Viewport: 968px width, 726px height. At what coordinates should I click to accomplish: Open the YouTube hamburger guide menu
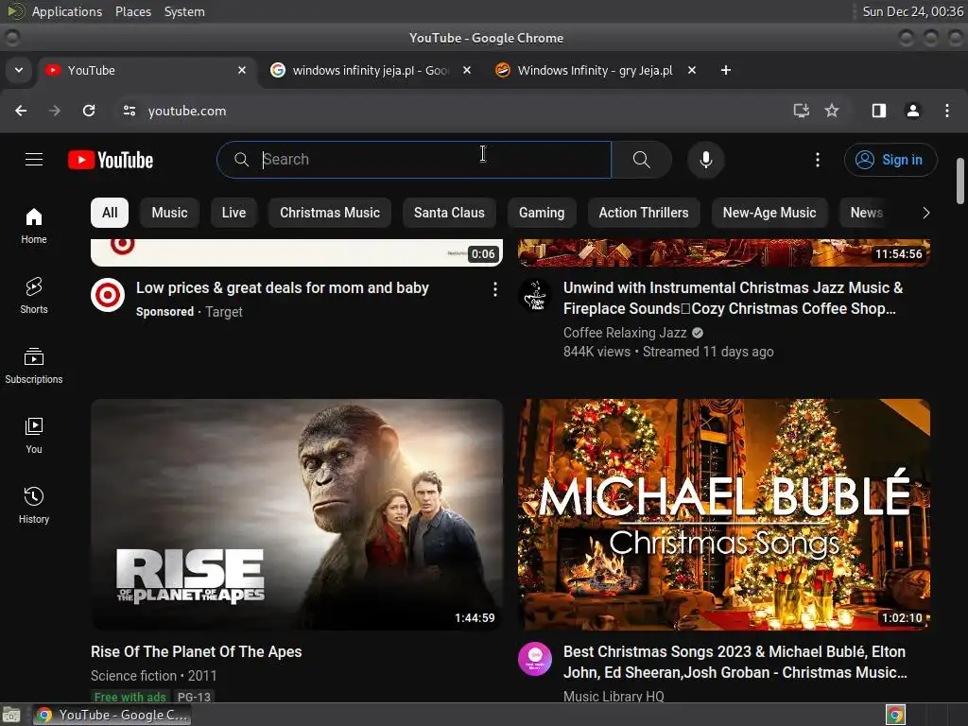coord(34,160)
